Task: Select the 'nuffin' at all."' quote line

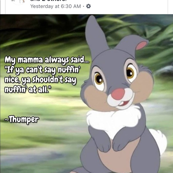Action: click(28, 89)
